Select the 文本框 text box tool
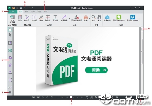Image resolution: width=152 pixels, height=106 pixels. (34, 18)
